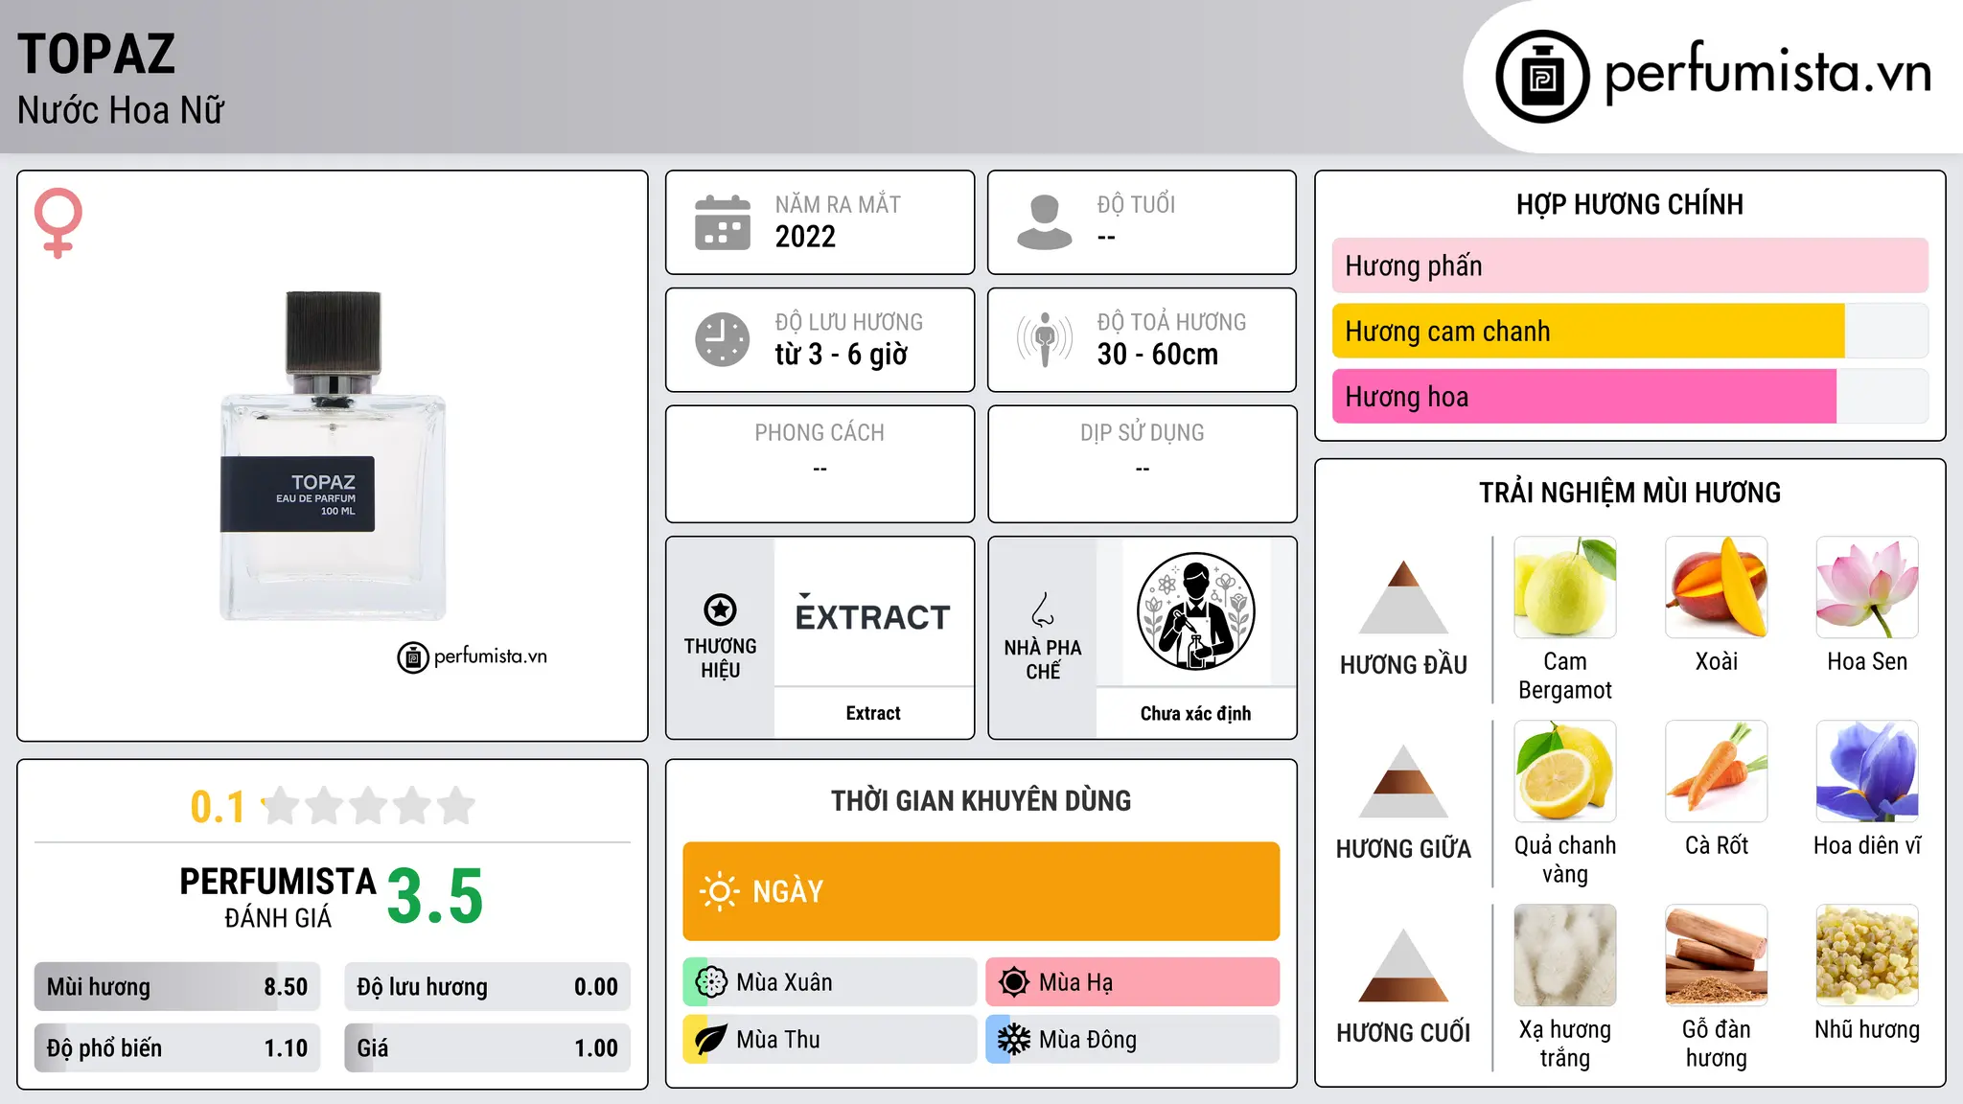The height and width of the screenshot is (1104, 1963).
Task: Select the Xạ hương trắng musk image
Action: coord(1565,955)
